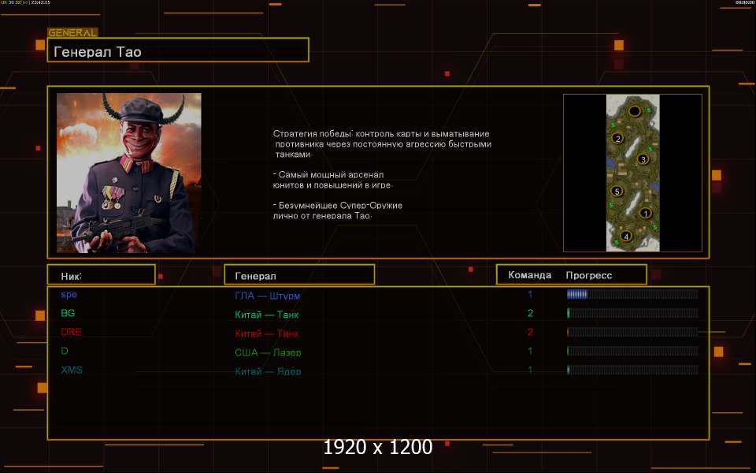Click the 'Ник:' column header

[102, 274]
